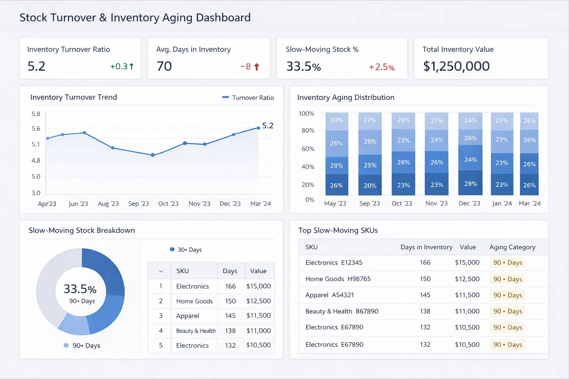569x379 pixels.
Task: Open the Aging Category column header
Action: pos(513,247)
